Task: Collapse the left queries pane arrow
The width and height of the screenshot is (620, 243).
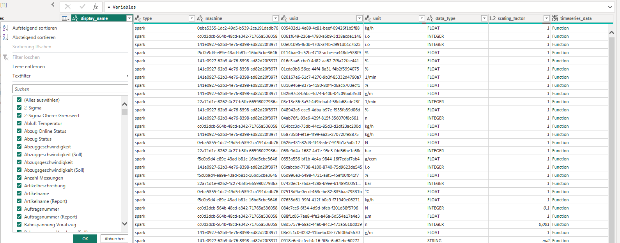Action: 53,5
